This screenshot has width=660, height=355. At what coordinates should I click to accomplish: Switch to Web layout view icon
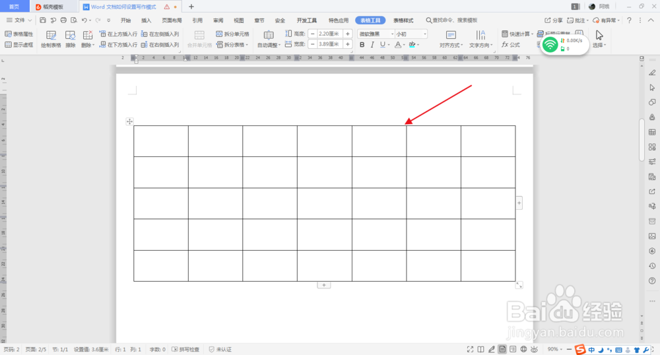pyautogui.click(x=523, y=349)
